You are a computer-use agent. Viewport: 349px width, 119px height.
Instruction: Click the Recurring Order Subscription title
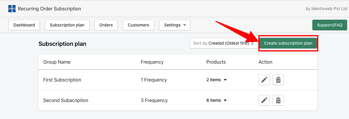pyautogui.click(x=50, y=9)
